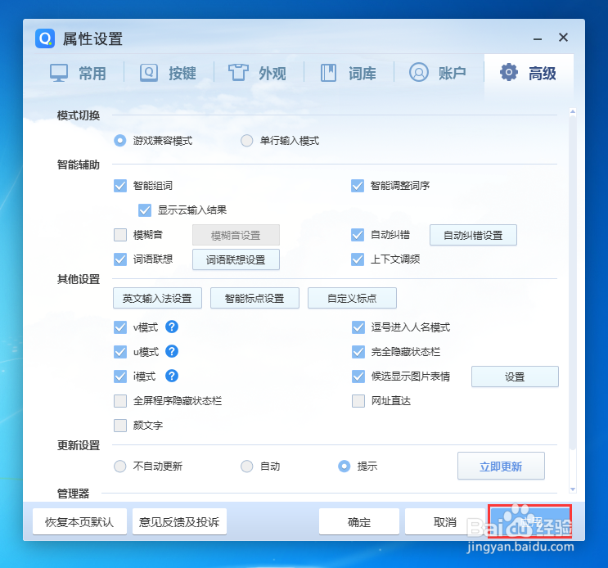
Task: Click the bookmark book icon for 词库
Action: [328, 73]
